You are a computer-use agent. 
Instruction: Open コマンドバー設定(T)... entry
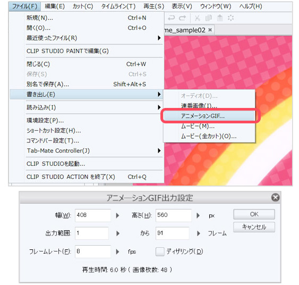pyautogui.click(x=87, y=141)
